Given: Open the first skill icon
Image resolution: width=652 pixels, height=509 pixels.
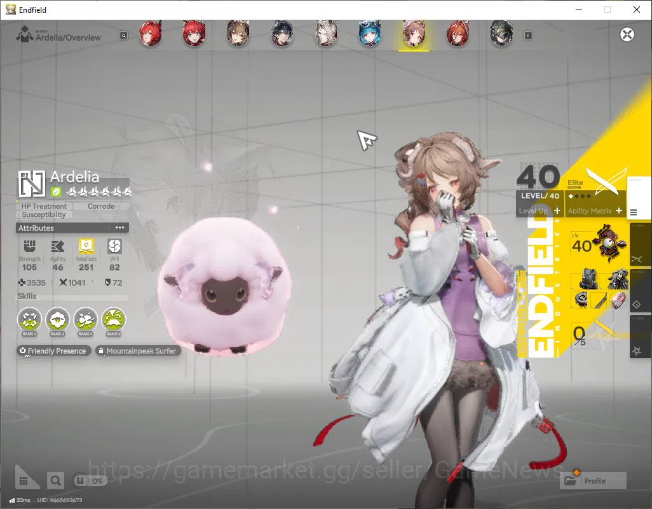Looking at the screenshot, I should 29,319.
